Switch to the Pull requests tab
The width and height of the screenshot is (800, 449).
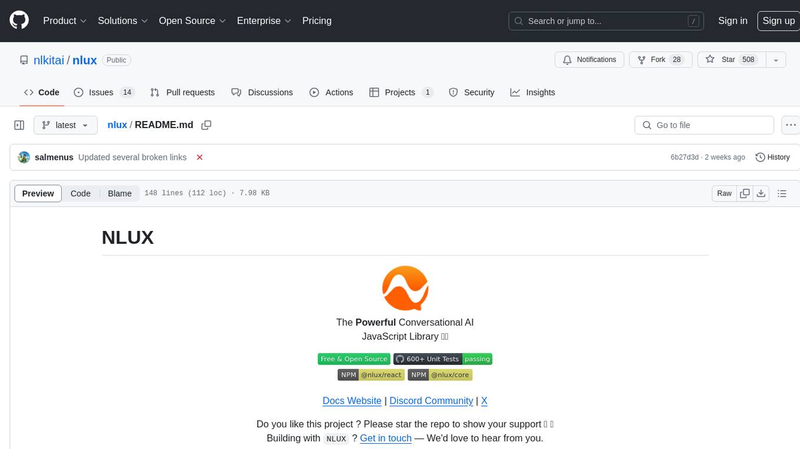(x=182, y=92)
